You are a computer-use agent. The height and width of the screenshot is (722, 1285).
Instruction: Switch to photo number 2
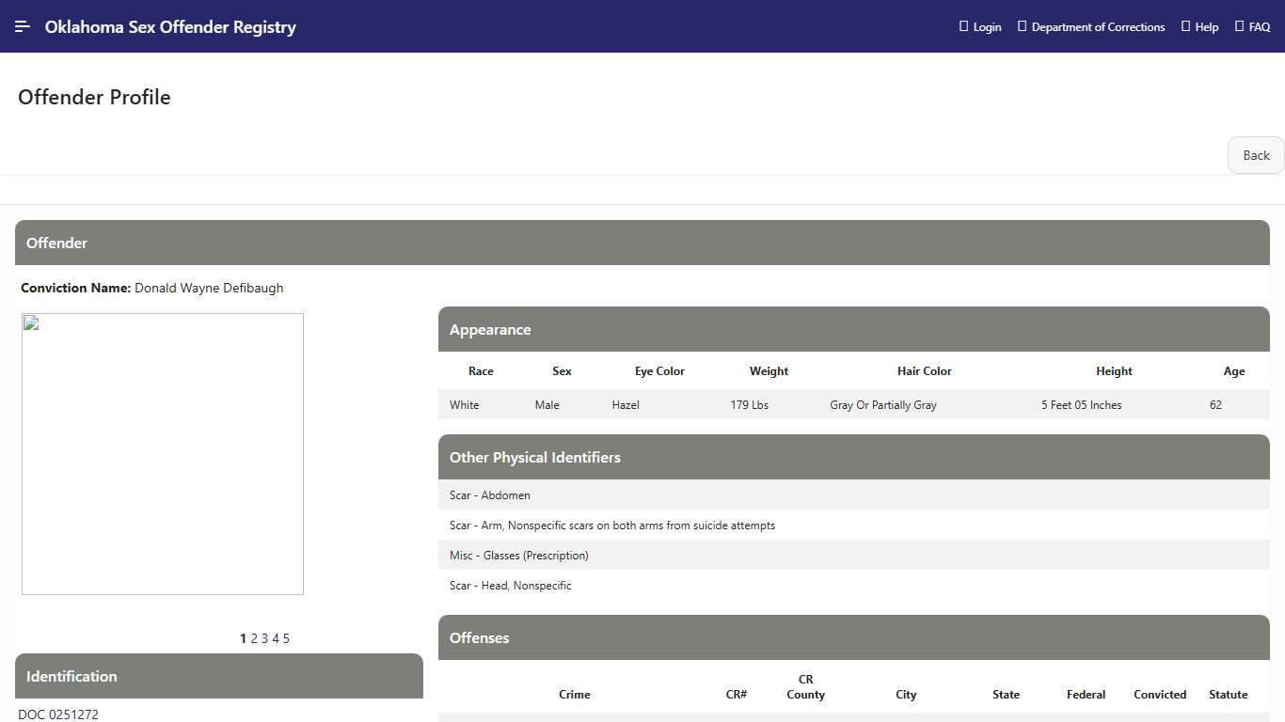click(x=254, y=638)
